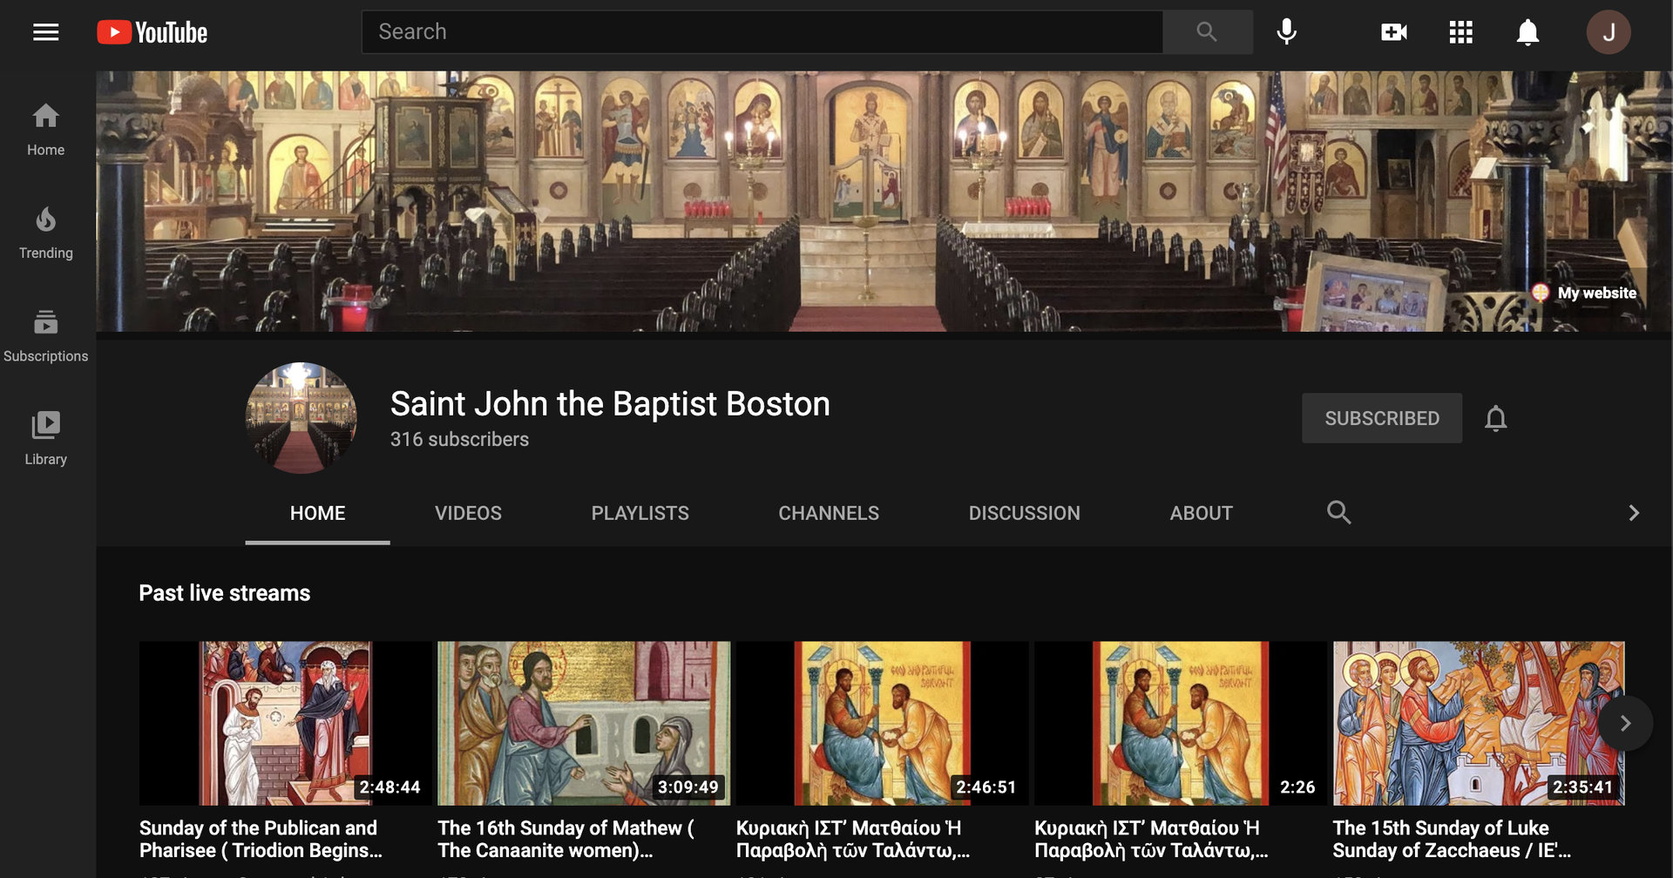Show next past live streams
This screenshot has width=1673, height=878.
1624,723
